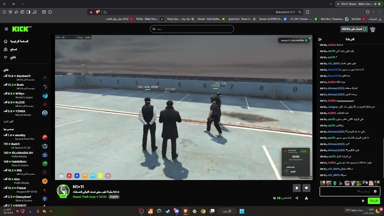Open the emoji picker in chat box
384x216 pixels.
coord(375,191)
